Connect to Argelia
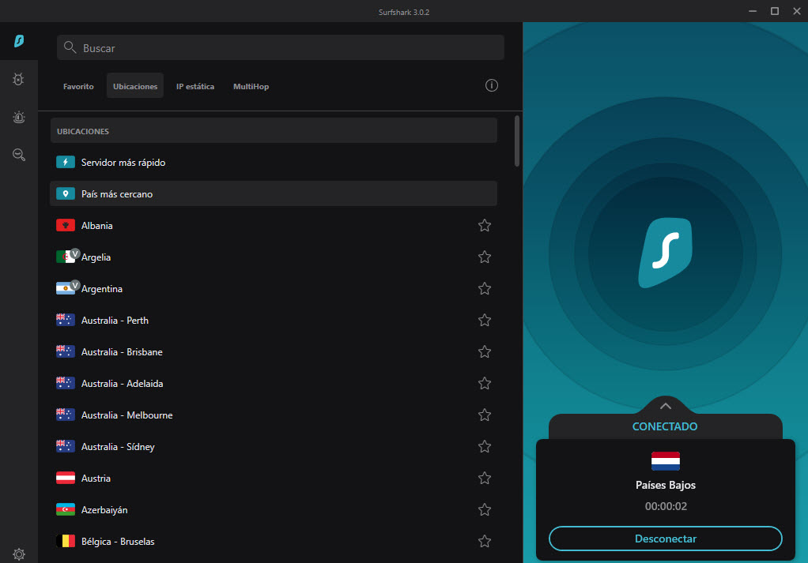 pos(274,257)
